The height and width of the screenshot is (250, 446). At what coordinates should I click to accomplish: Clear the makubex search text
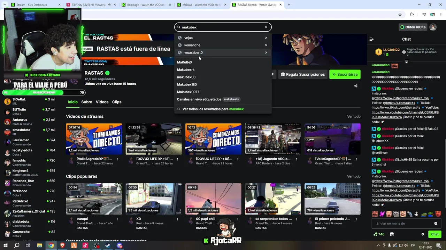pos(266,27)
